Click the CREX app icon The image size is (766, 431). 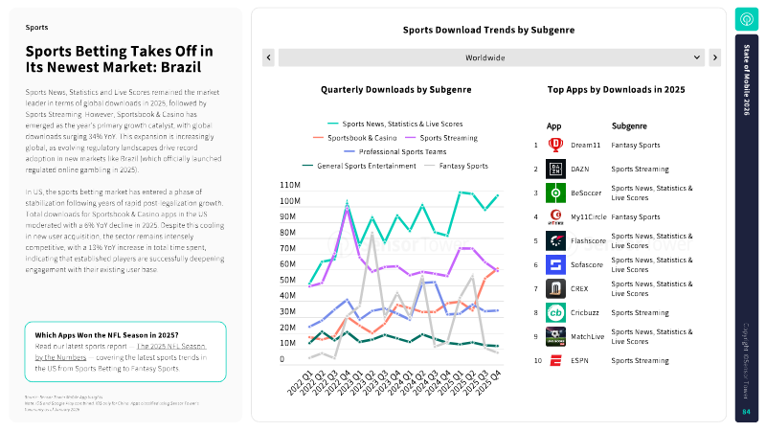555,288
